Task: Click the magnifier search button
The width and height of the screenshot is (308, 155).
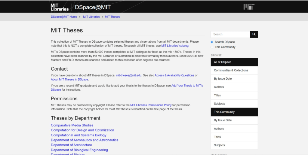Action: coord(254,34)
